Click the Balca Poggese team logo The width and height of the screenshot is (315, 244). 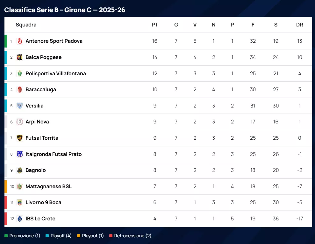point(20,57)
